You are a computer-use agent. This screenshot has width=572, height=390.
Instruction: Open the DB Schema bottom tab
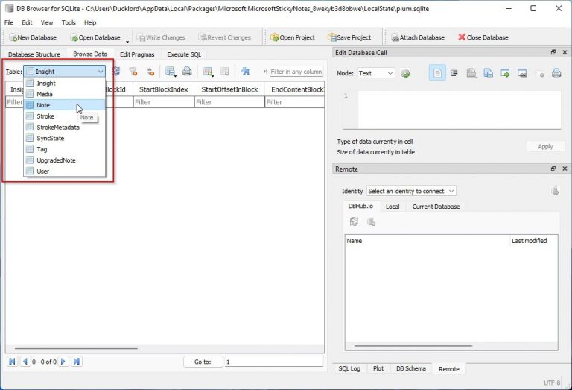coord(411,368)
